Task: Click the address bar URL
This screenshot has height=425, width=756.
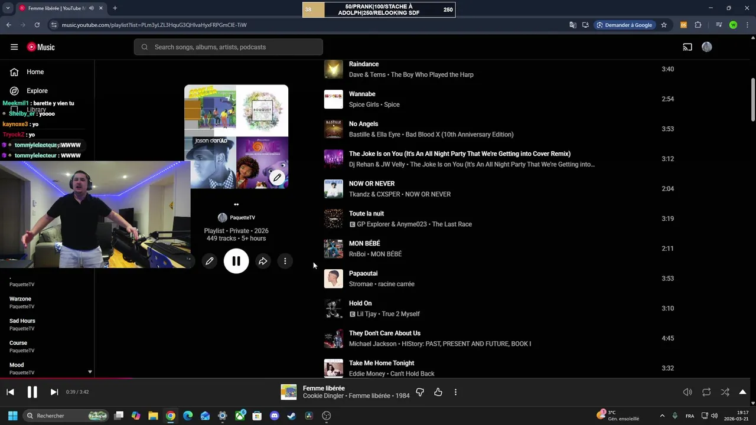Action: [x=154, y=25]
